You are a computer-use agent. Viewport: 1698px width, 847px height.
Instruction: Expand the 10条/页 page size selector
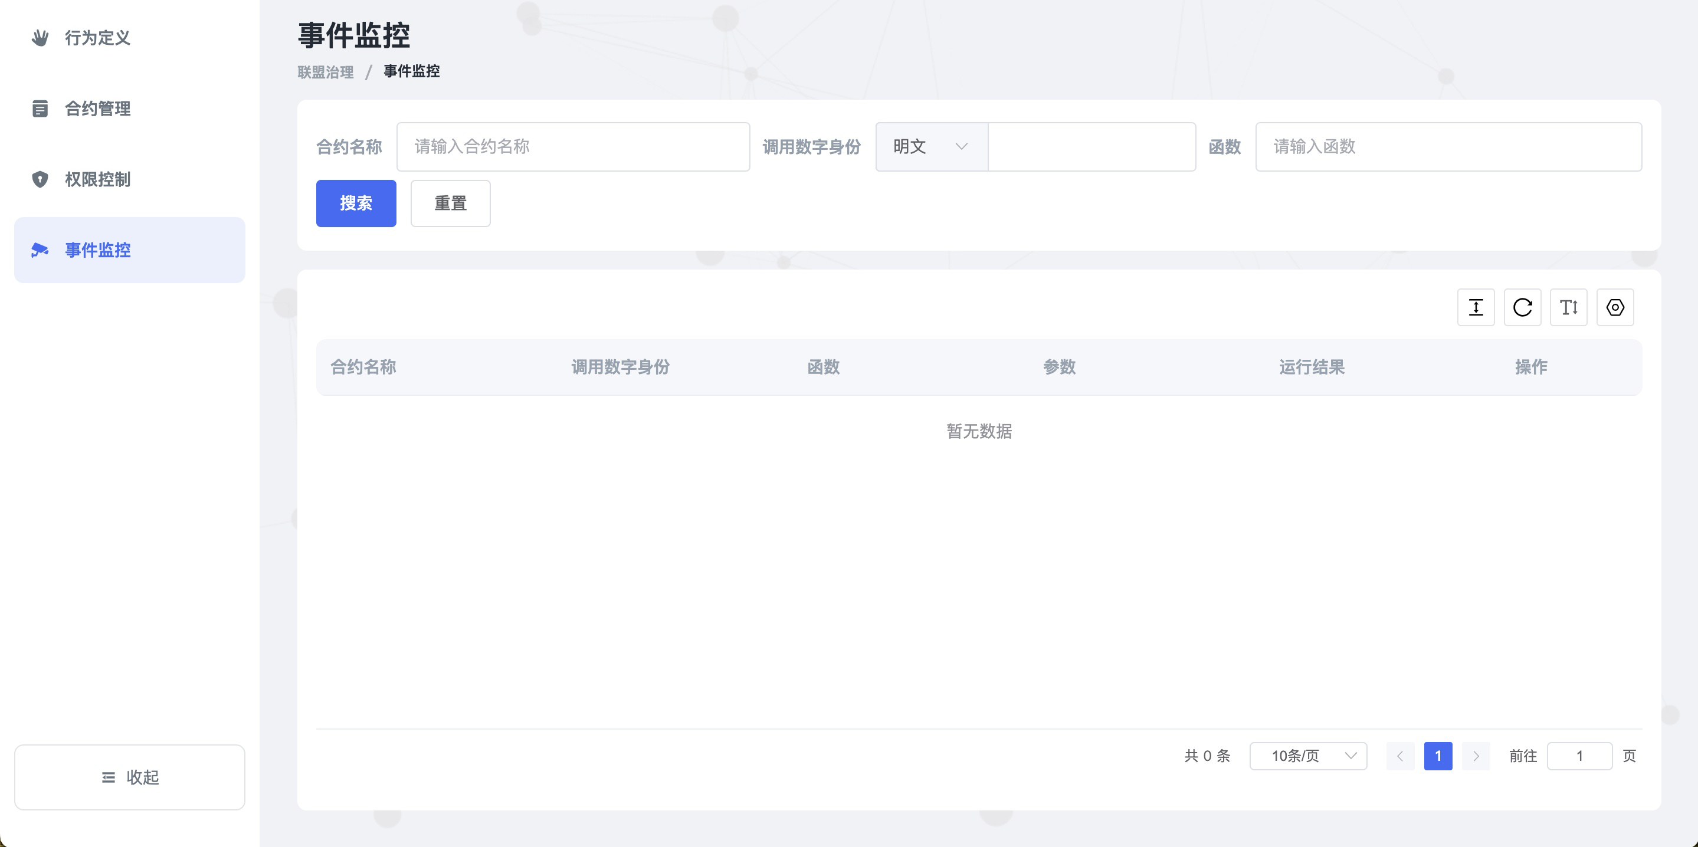(x=1308, y=756)
